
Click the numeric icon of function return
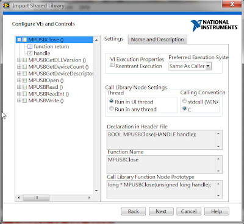pos(30,46)
